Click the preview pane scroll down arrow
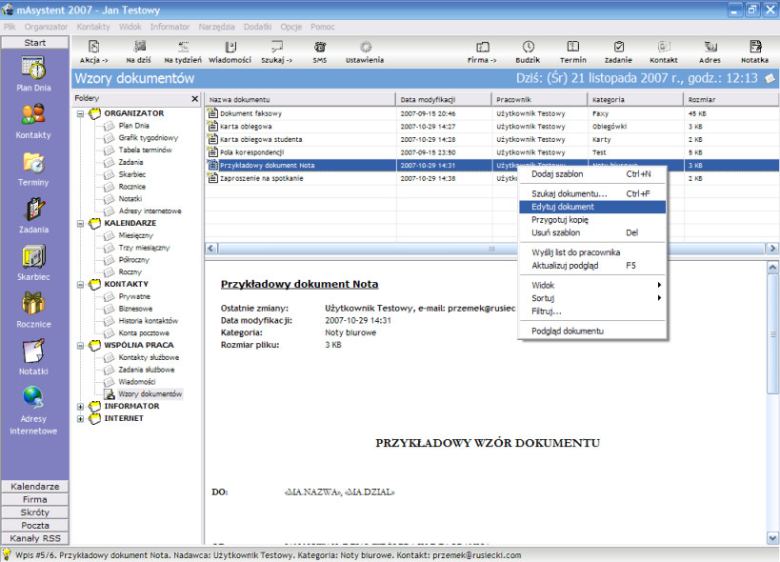This screenshot has height=562, width=780. (772, 538)
